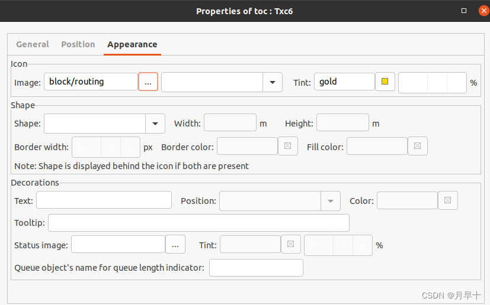Click the Status image Tint picker icon
This screenshot has width=490, height=305.
(x=290, y=245)
